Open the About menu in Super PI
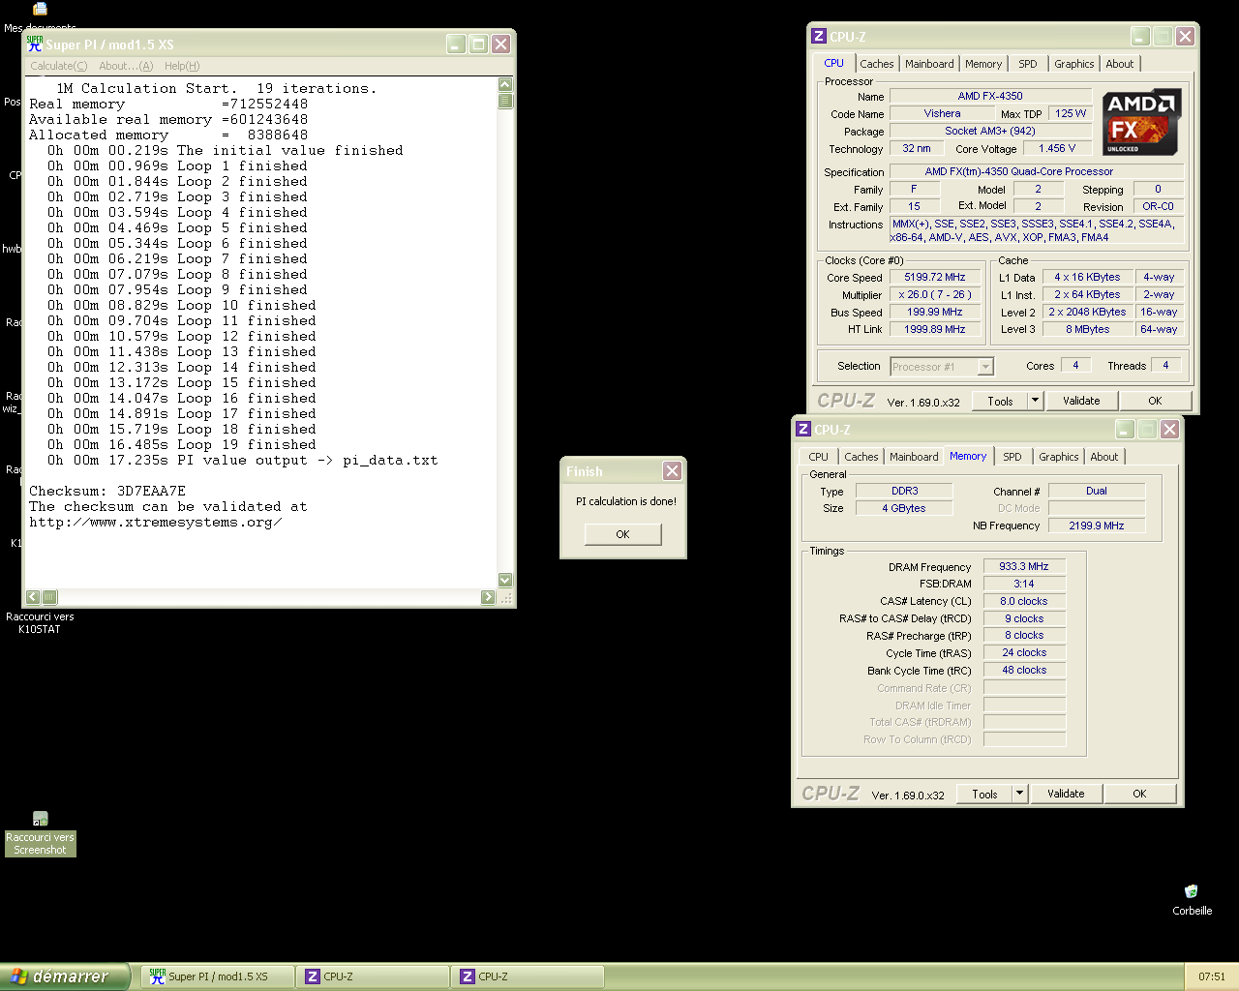 pyautogui.click(x=126, y=66)
